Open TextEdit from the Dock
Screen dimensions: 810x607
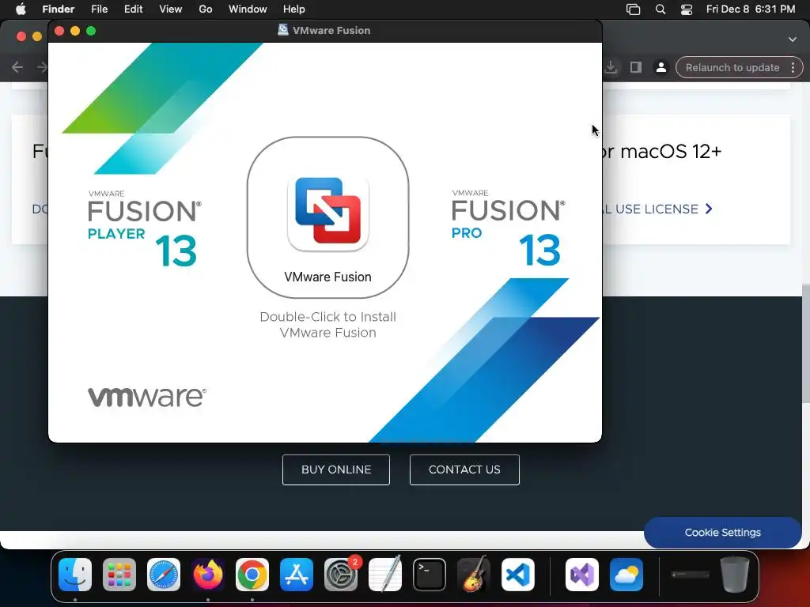[385, 575]
